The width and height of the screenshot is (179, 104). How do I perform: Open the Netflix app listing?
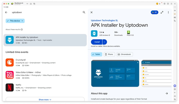click(x=45, y=88)
